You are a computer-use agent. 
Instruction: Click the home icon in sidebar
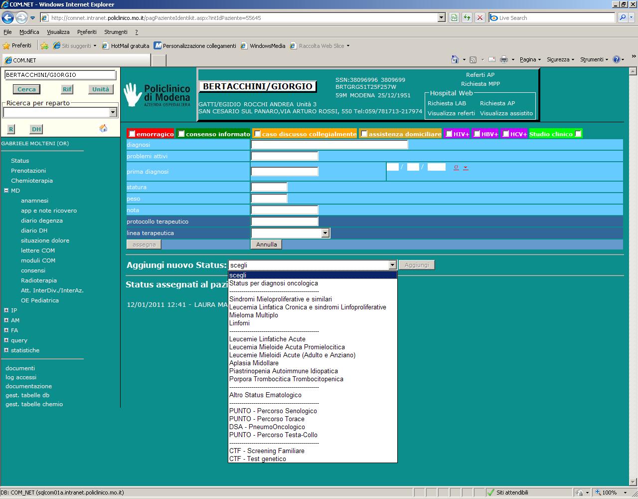coord(103,128)
